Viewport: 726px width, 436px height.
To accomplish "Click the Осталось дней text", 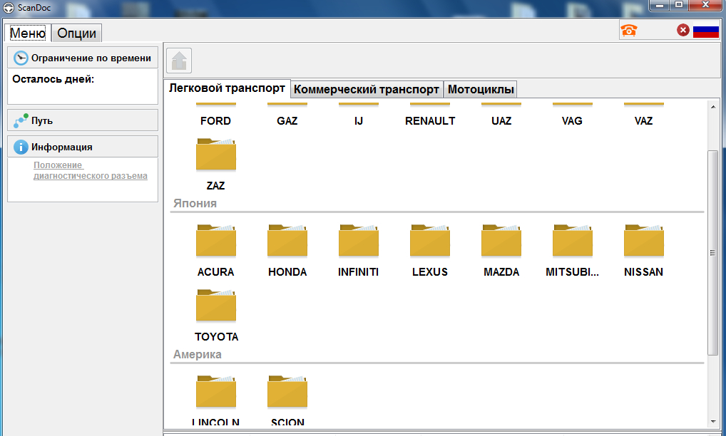I will tap(53, 79).
